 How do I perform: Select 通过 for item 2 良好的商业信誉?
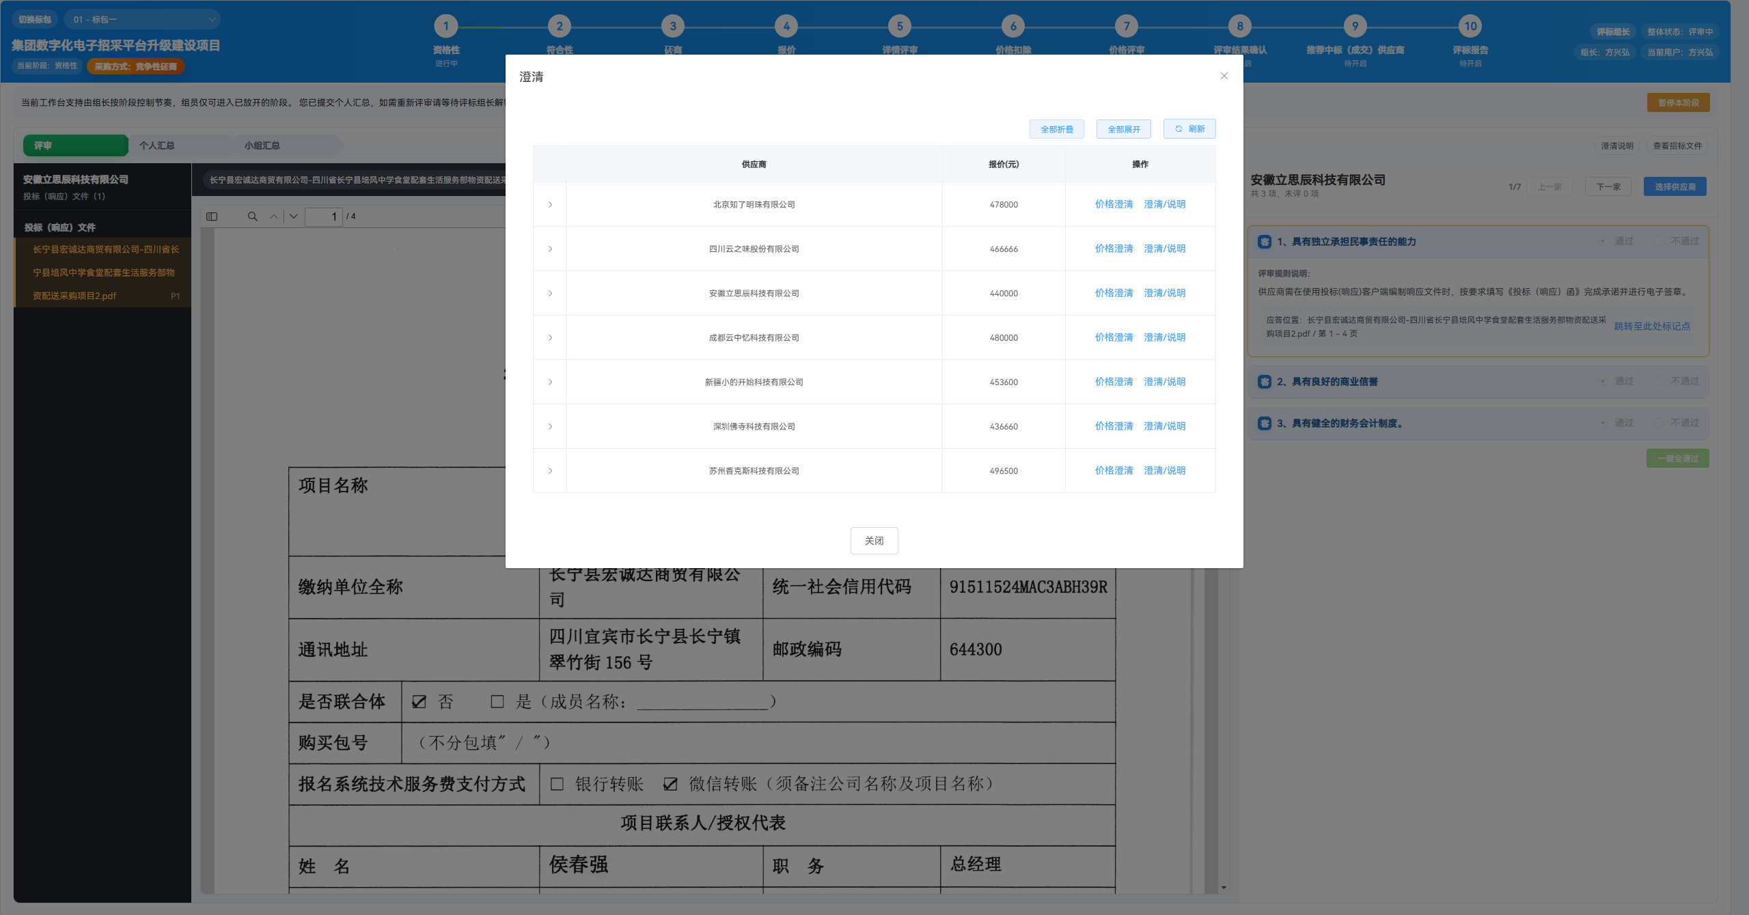(x=1617, y=381)
